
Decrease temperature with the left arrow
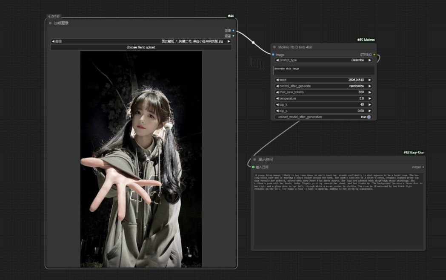[x=277, y=98]
